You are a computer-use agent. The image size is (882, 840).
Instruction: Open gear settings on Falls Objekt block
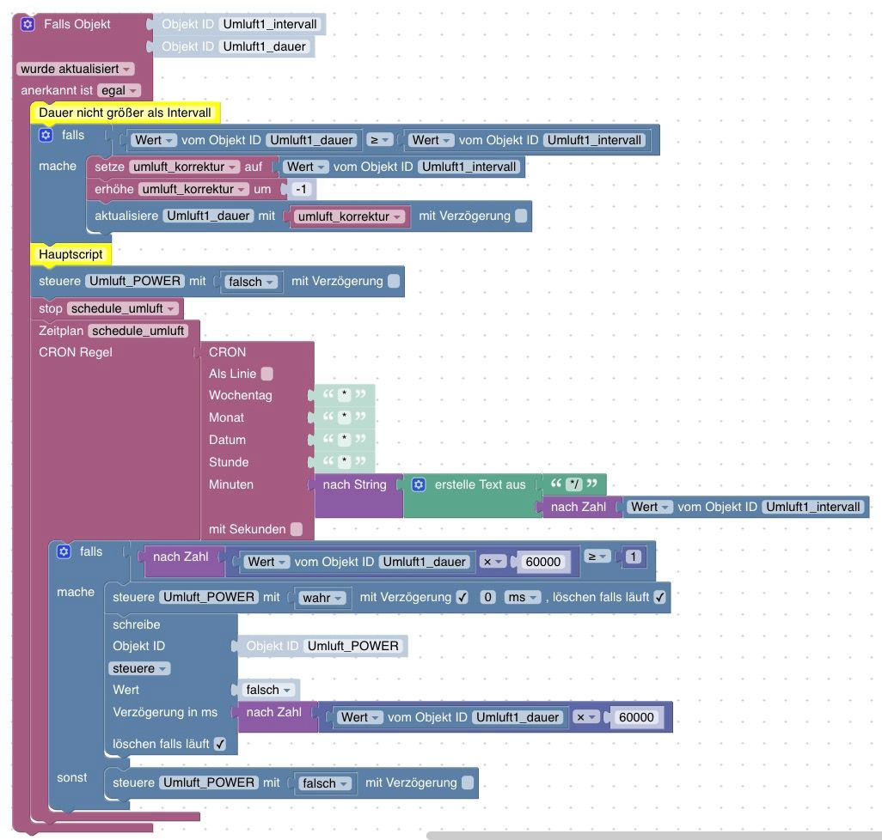(x=28, y=24)
